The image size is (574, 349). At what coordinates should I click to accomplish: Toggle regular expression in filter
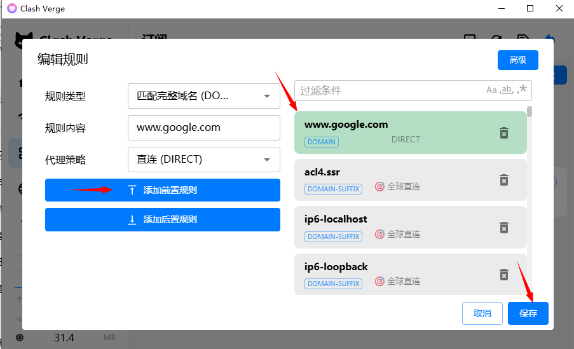[x=522, y=89]
